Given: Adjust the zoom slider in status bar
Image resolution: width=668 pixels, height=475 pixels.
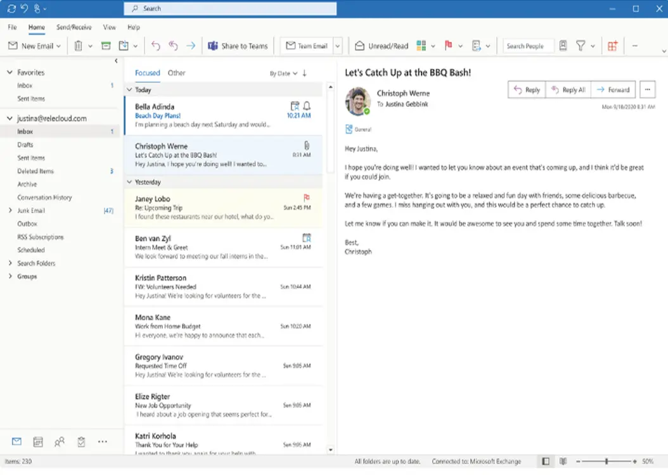Looking at the screenshot, I should pyautogui.click(x=607, y=462).
